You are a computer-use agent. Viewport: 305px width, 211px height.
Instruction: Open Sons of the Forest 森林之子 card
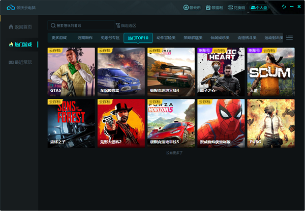(71, 123)
